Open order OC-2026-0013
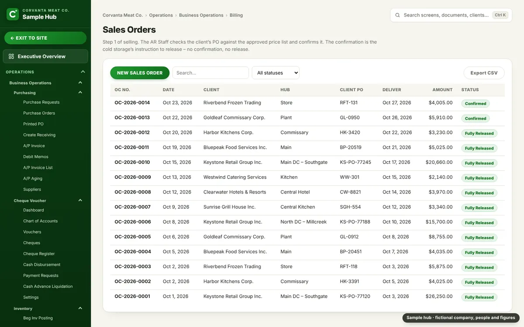 point(132,118)
